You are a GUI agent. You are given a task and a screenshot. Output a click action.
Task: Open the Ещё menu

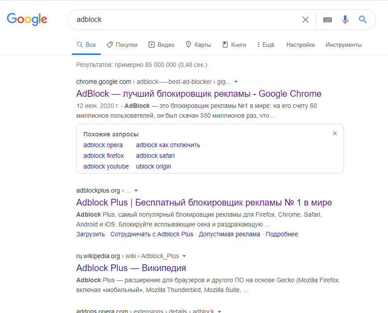[265, 45]
